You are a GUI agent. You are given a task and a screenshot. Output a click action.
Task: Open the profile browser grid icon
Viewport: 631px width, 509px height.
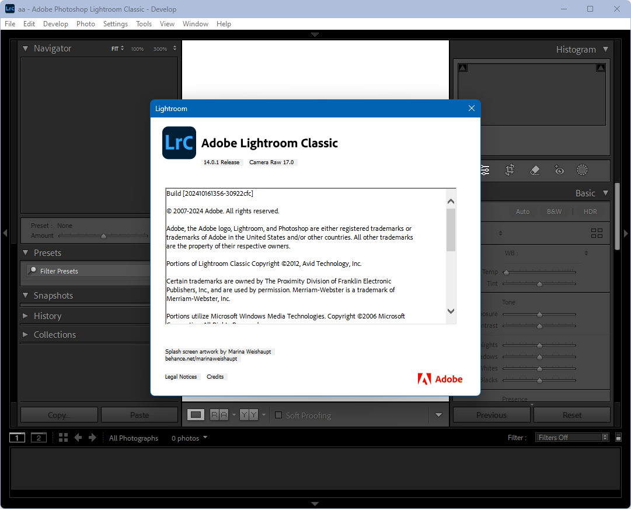pos(597,233)
